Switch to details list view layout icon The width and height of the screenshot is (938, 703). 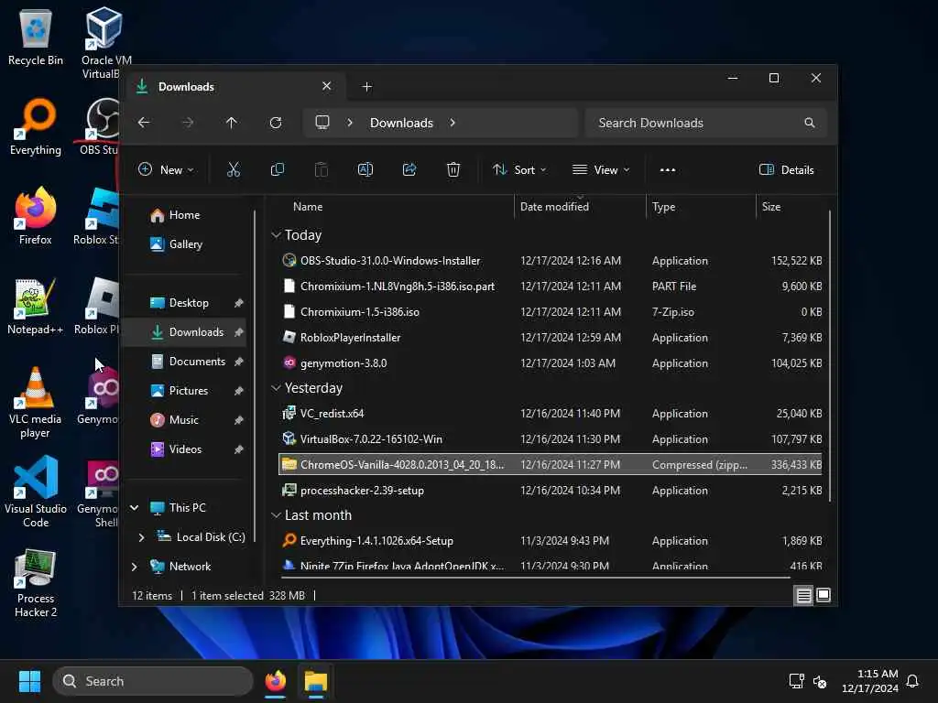click(x=803, y=595)
